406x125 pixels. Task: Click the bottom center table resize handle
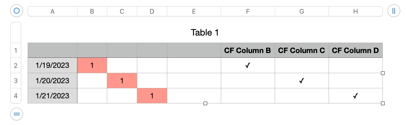pos(205,103)
